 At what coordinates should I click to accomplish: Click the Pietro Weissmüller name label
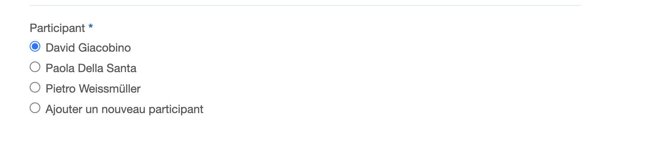tap(93, 89)
